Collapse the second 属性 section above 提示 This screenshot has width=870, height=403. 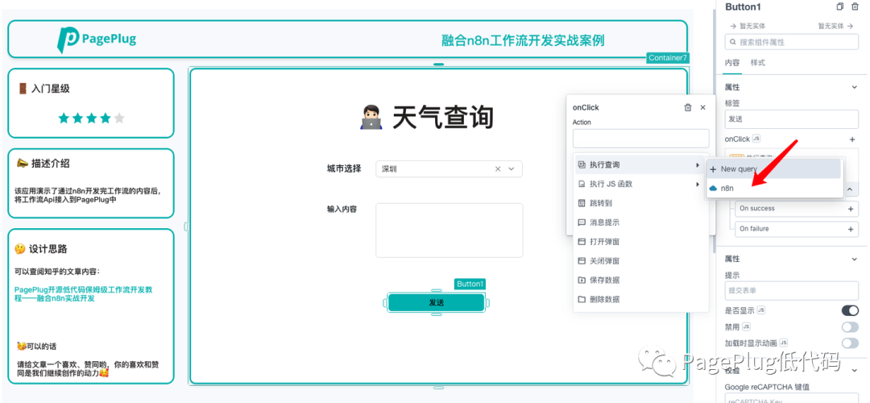[x=855, y=259]
